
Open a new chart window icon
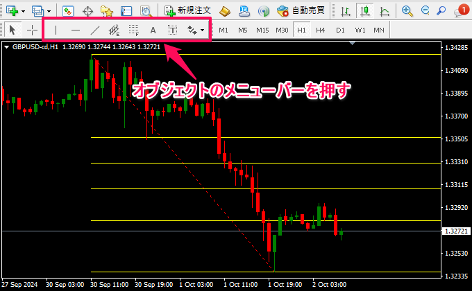point(12,11)
